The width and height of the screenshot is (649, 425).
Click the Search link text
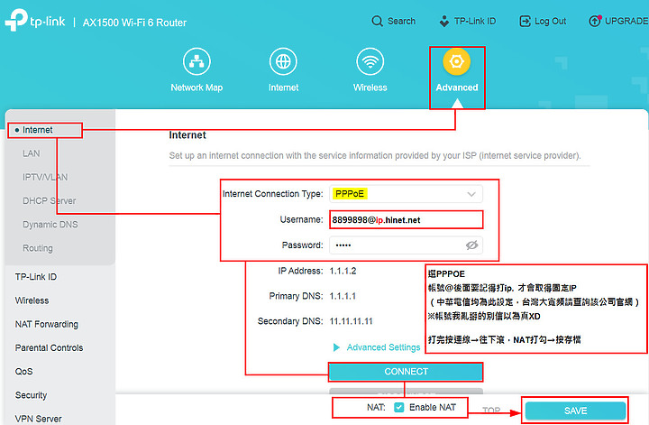click(401, 21)
